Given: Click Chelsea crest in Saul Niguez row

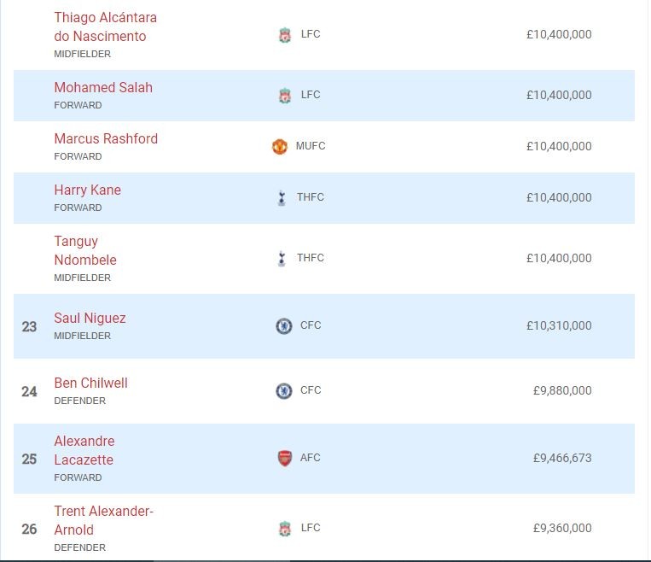Looking at the screenshot, I should pos(284,325).
